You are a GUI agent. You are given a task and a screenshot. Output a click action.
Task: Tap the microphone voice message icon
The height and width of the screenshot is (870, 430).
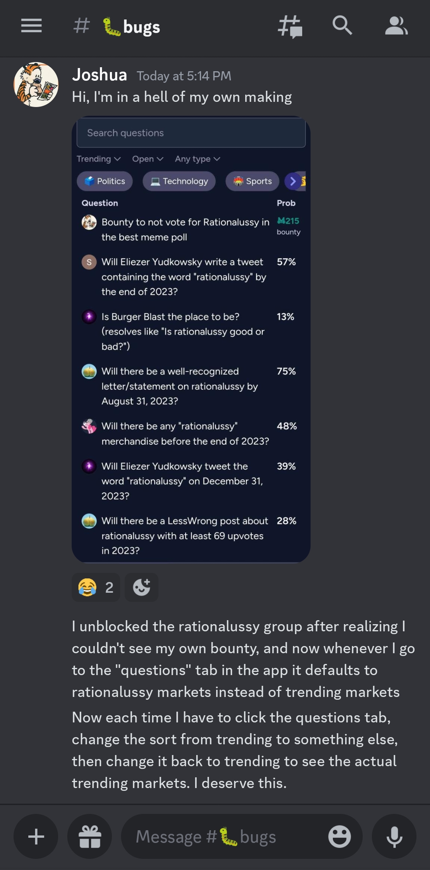[x=394, y=836]
